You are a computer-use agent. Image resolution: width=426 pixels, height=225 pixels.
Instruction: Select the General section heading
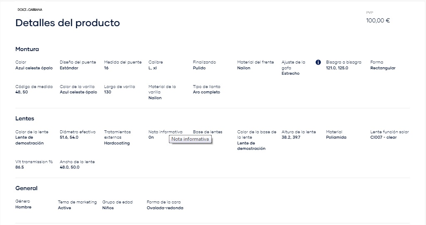click(26, 188)
